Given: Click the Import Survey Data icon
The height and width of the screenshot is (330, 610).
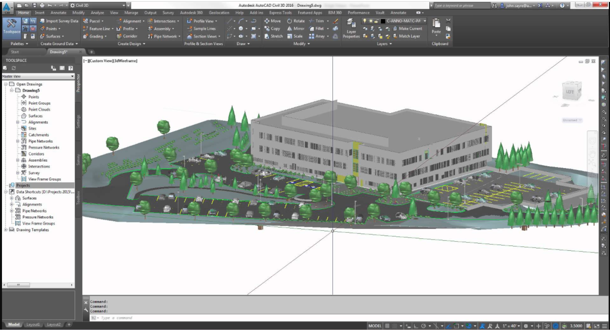Looking at the screenshot, I should tap(42, 21).
